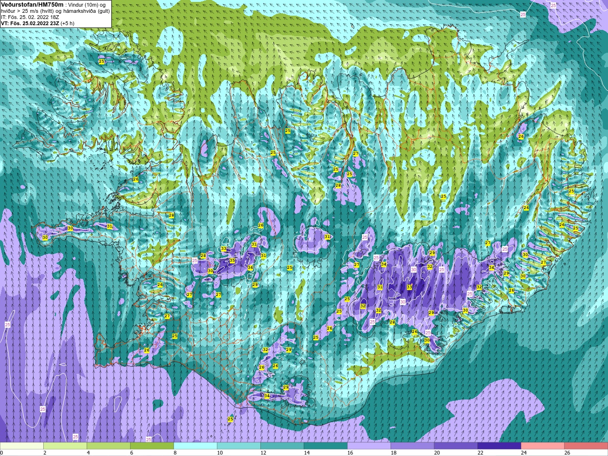Viewport: 608px width, 456px height.
Task: Click the legend scale tick label 24
Action: pos(524,453)
